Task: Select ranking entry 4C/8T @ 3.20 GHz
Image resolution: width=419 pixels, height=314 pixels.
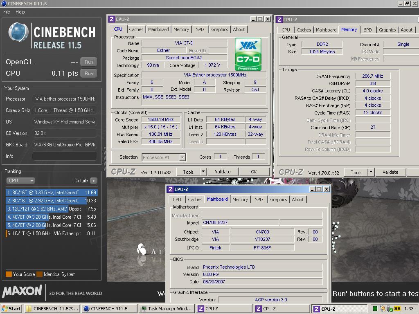Action: [52, 217]
